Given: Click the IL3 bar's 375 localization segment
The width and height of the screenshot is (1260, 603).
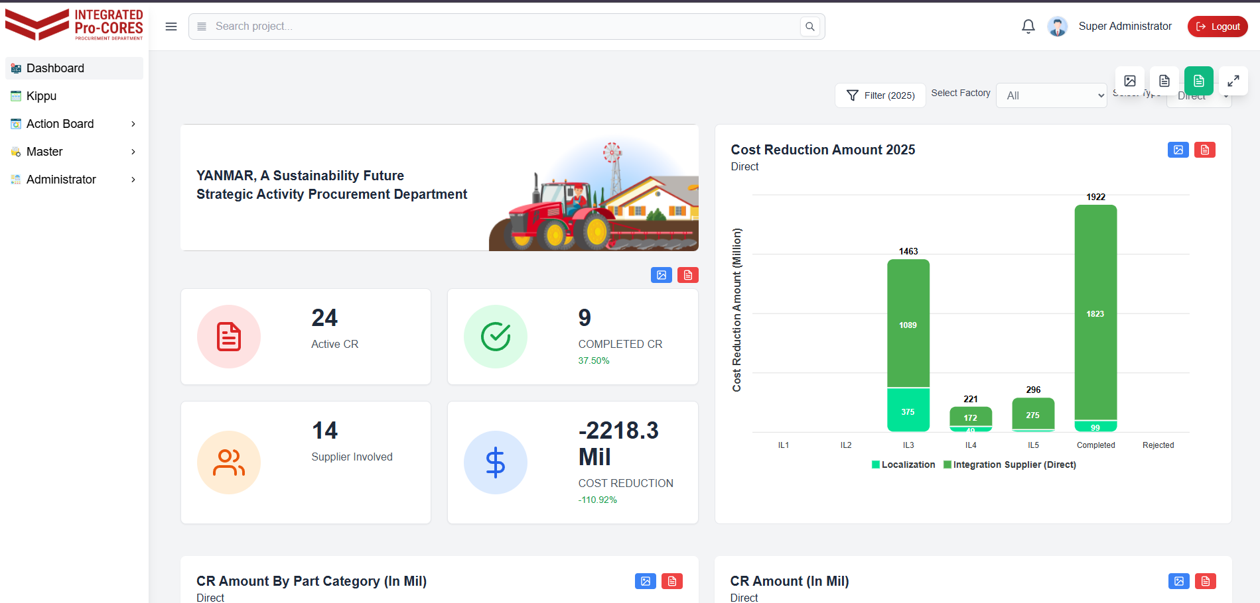Looking at the screenshot, I should tap(908, 410).
